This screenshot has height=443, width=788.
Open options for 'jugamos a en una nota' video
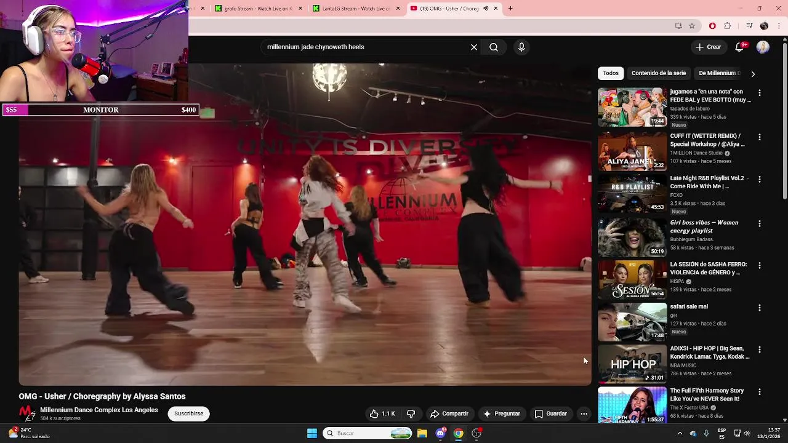pos(760,92)
